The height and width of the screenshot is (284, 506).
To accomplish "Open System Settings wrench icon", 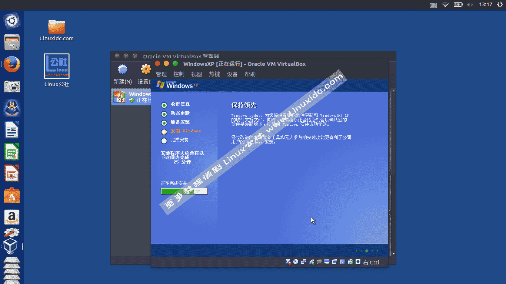I will (12, 233).
